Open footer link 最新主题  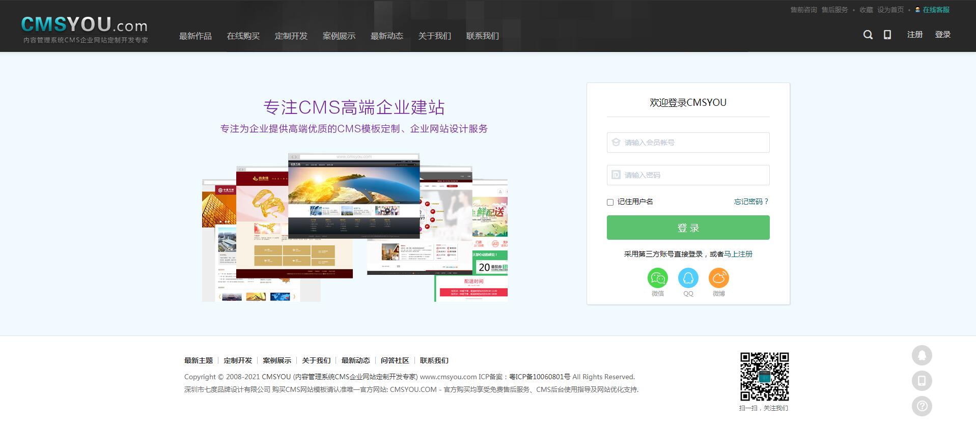199,360
